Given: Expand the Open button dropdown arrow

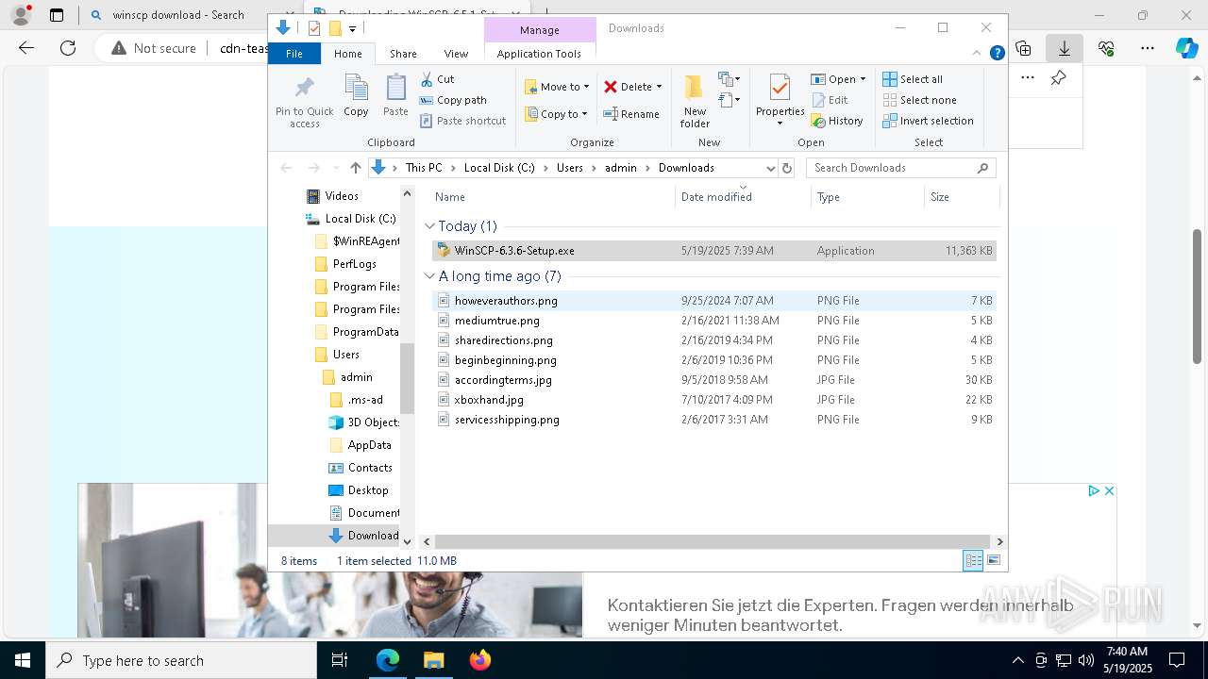Looking at the screenshot, I should (863, 79).
